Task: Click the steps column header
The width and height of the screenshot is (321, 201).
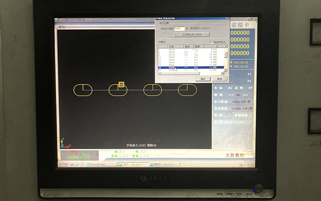Action: point(171,47)
